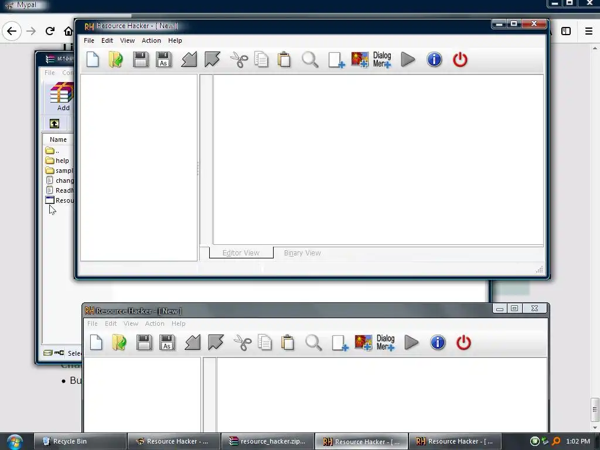This screenshot has height=450, width=600.
Task: Click Recycle Bin taskbar button
Action: (x=80, y=442)
